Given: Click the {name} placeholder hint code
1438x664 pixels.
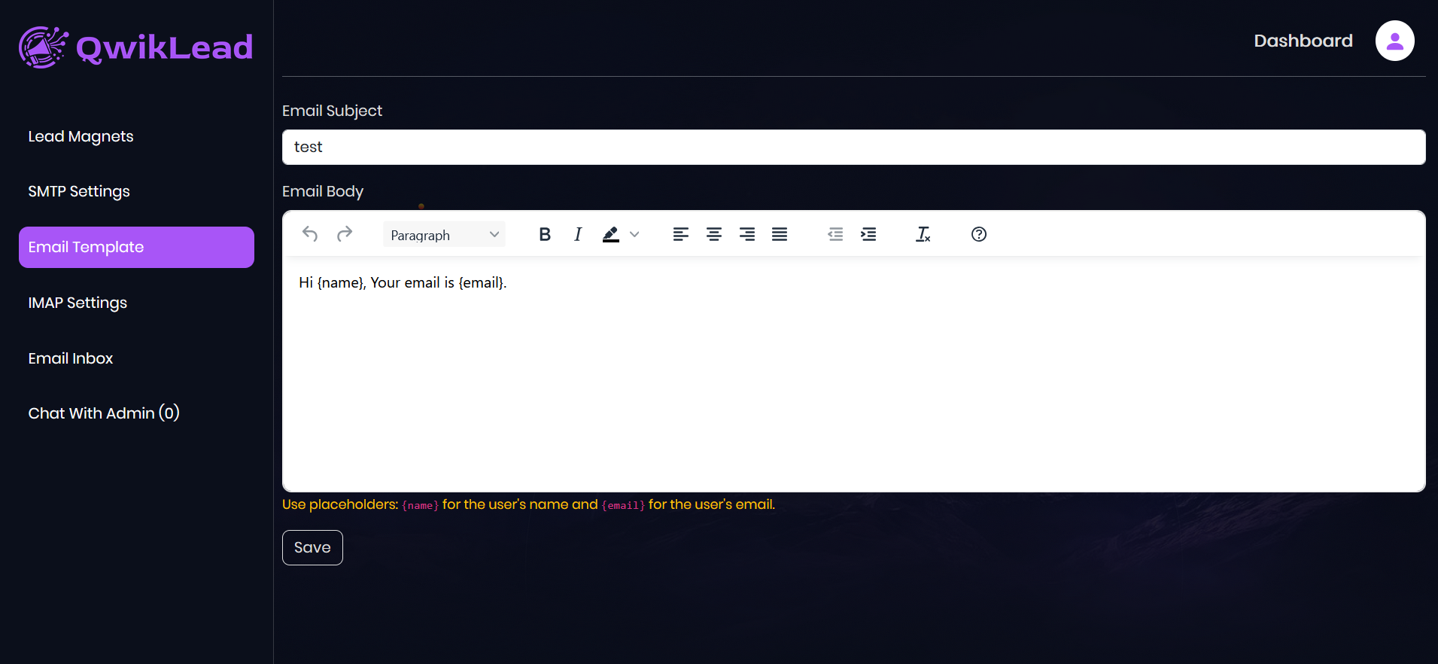Looking at the screenshot, I should click(421, 505).
